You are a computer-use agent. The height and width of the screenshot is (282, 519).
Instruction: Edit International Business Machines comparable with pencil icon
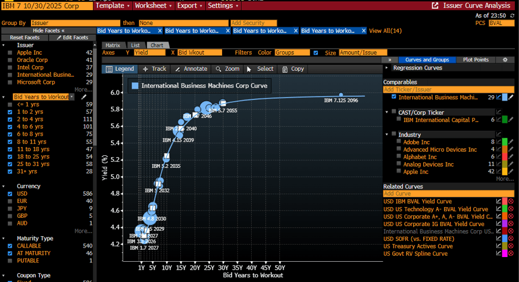click(511, 98)
